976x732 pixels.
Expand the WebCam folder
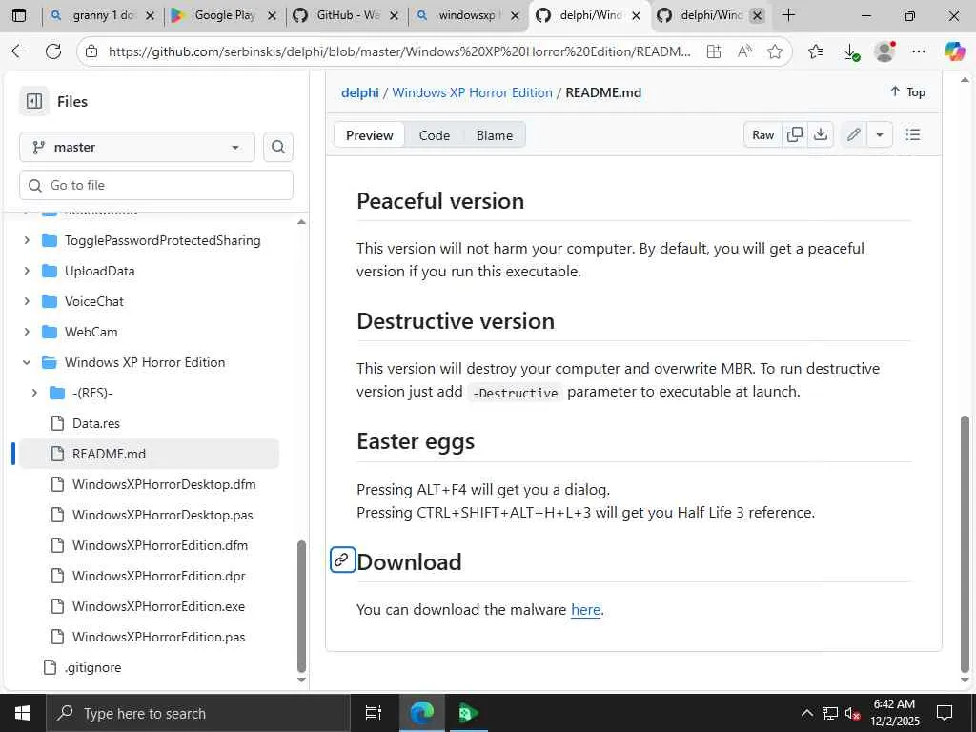point(27,332)
